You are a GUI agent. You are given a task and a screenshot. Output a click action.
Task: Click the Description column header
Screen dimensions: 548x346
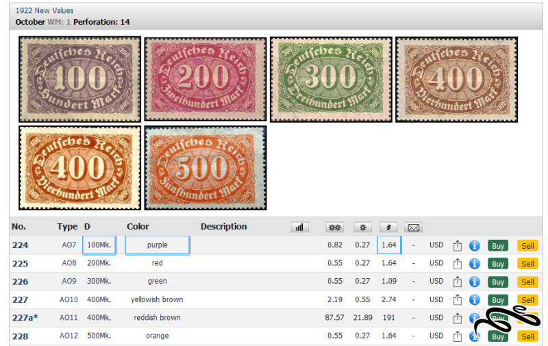[224, 227]
